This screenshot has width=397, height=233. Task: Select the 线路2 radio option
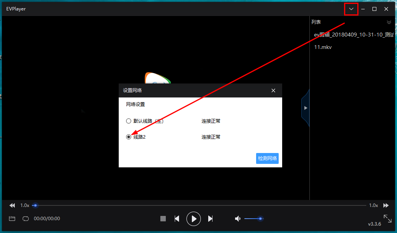(129, 137)
